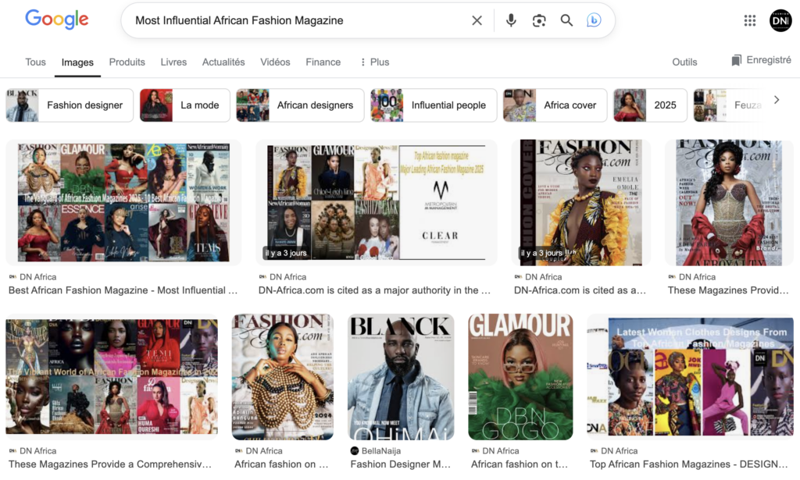
Task: Open the BLANCK magazine cover image
Action: 401,376
